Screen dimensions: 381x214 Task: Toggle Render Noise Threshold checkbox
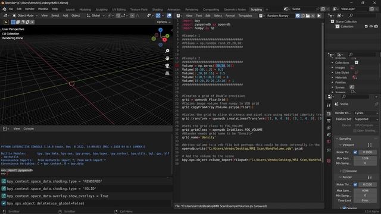pyautogui.click(x=355, y=184)
